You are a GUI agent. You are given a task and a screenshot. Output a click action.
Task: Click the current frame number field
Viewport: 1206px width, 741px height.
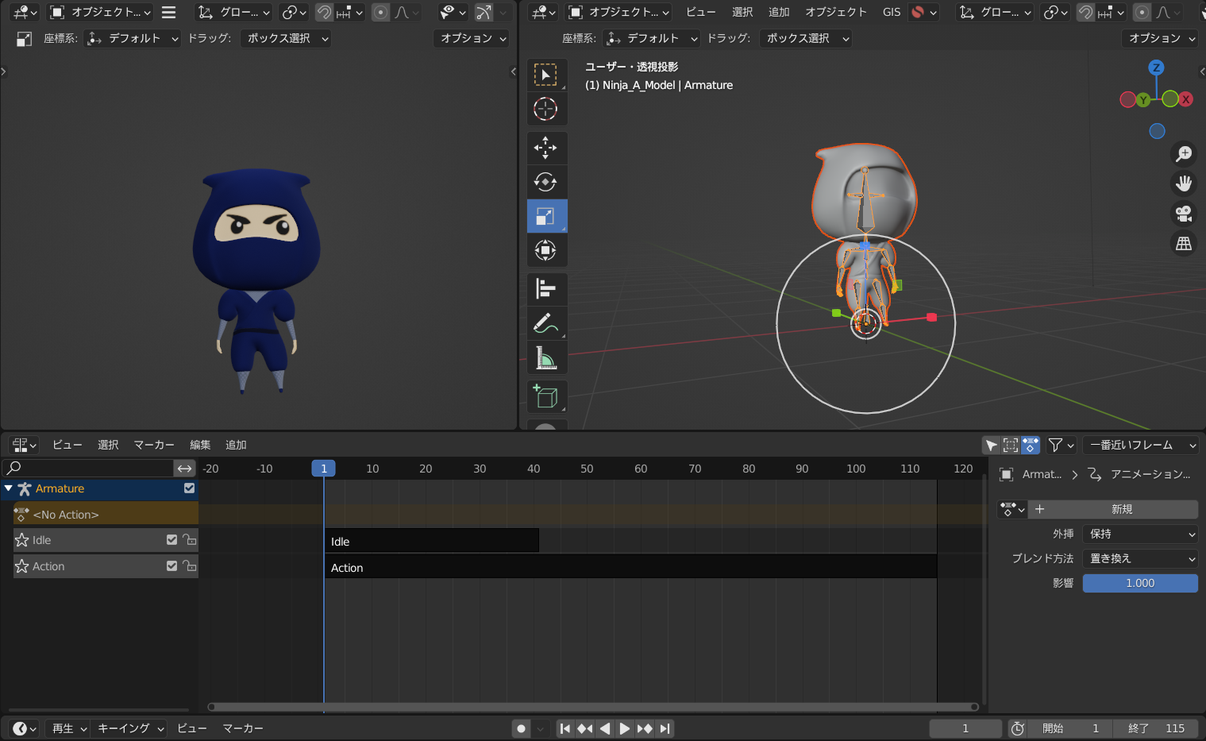click(965, 727)
